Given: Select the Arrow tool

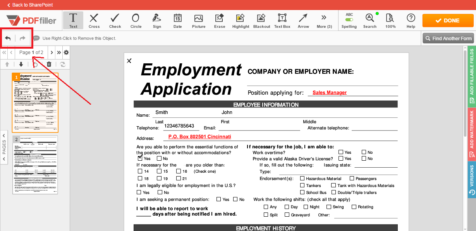Looking at the screenshot, I should tap(303, 20).
